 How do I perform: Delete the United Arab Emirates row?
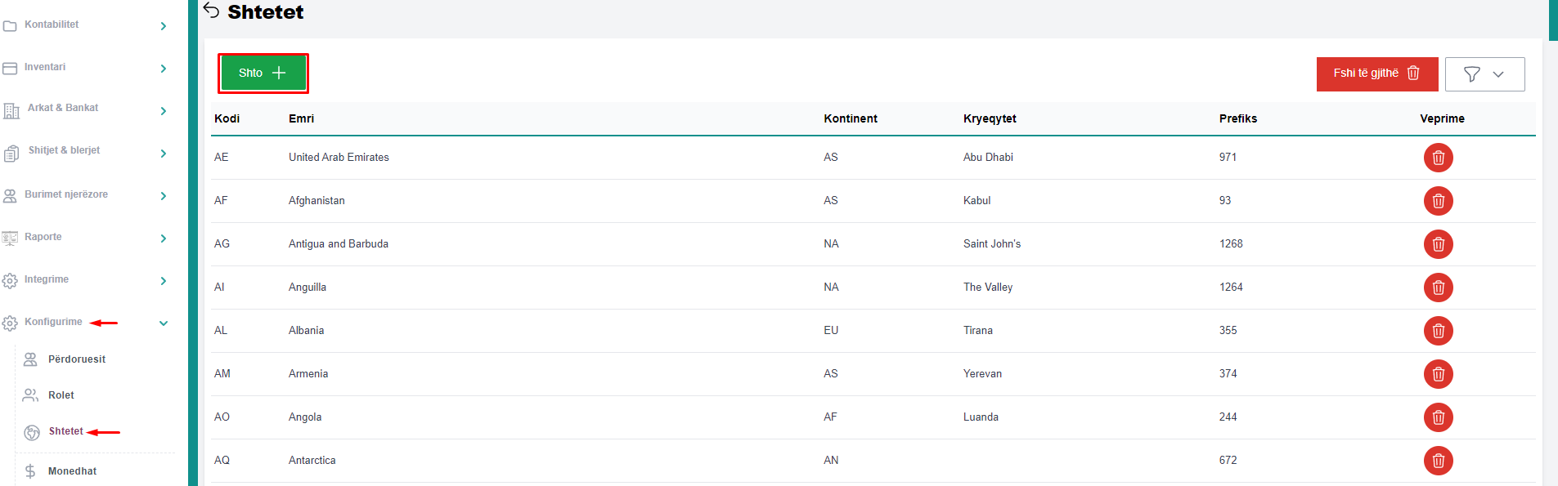[1438, 158]
